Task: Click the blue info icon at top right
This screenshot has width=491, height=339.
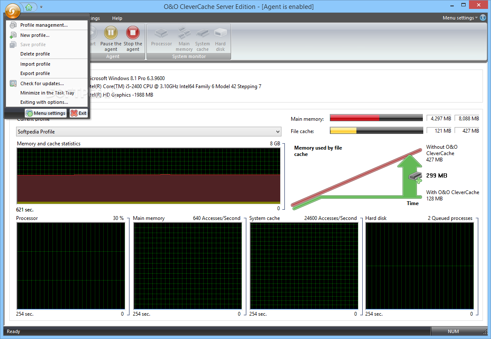Action: coord(483,17)
